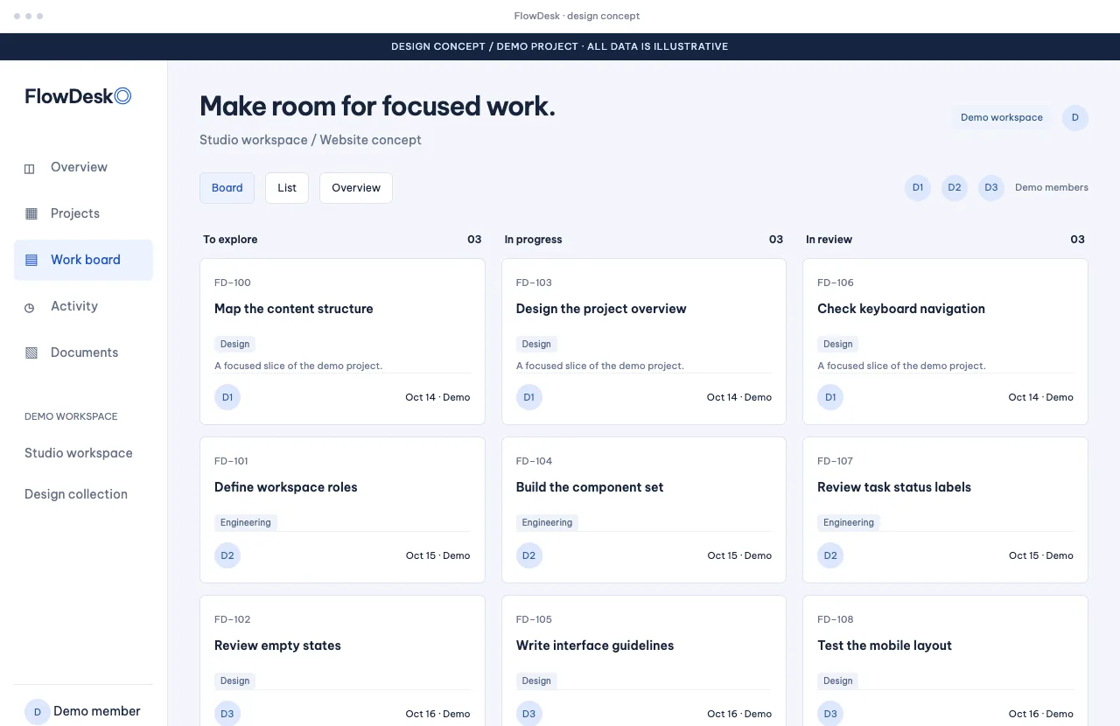Click the Design tag on FD-108 card
Image resolution: width=1120 pixels, height=726 pixels.
click(838, 681)
